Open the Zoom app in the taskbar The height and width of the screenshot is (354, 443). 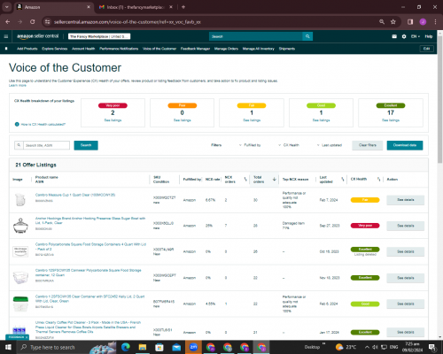[x=193, y=347]
